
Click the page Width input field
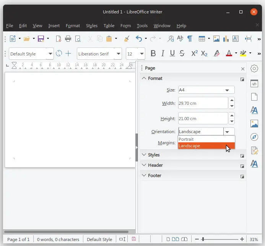pyautogui.click(x=203, y=103)
